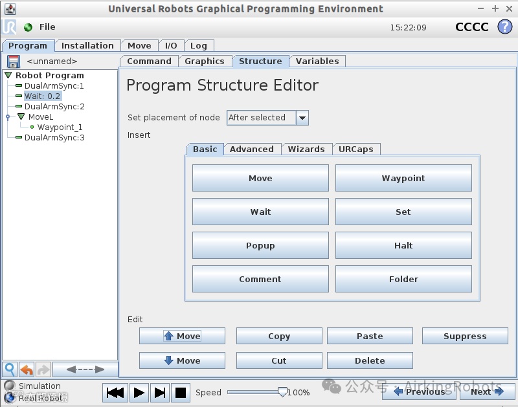Insert a Popup node
This screenshot has height=407, width=518.
tap(260, 246)
